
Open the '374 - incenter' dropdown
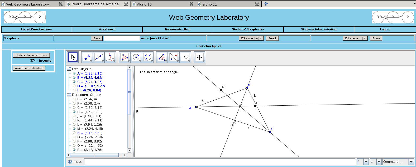(251, 38)
